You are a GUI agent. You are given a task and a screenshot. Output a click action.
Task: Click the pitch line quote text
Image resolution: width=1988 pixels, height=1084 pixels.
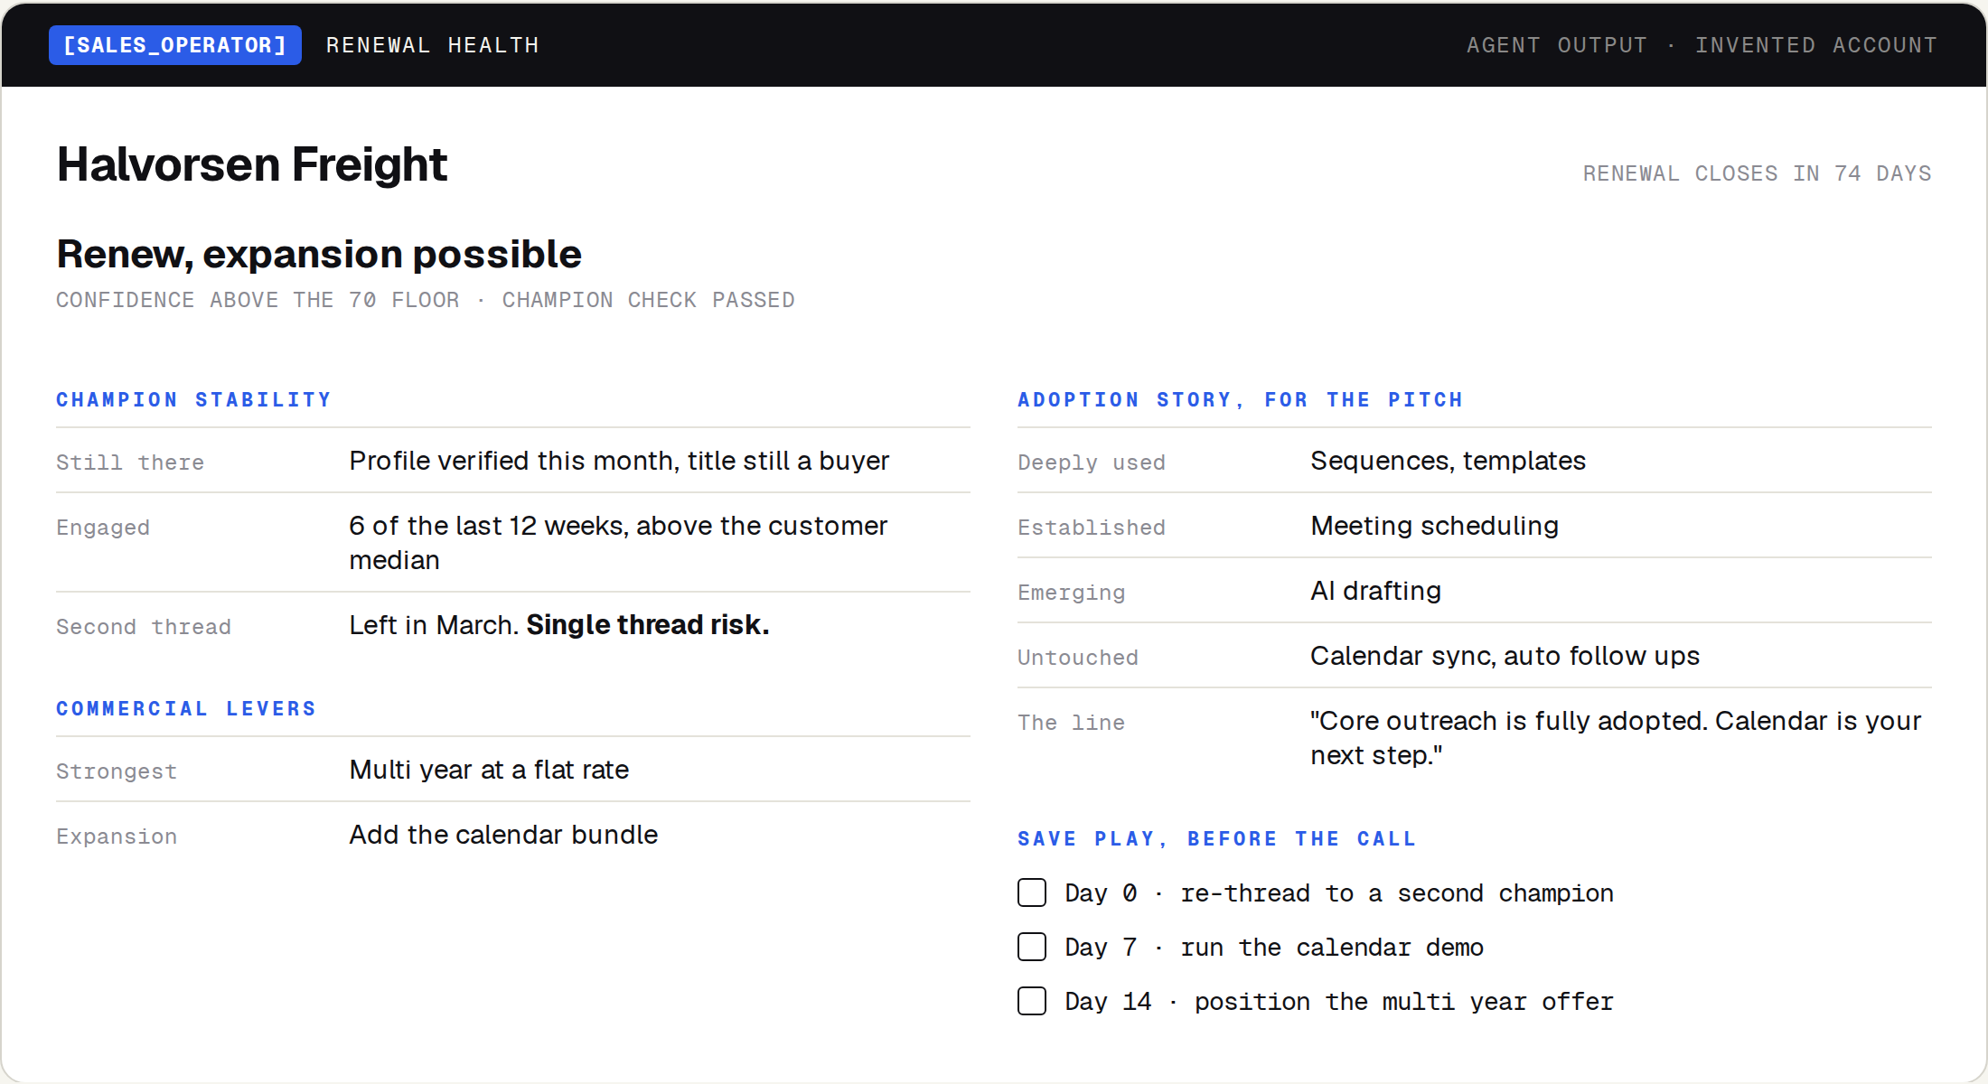[x=1616, y=738]
